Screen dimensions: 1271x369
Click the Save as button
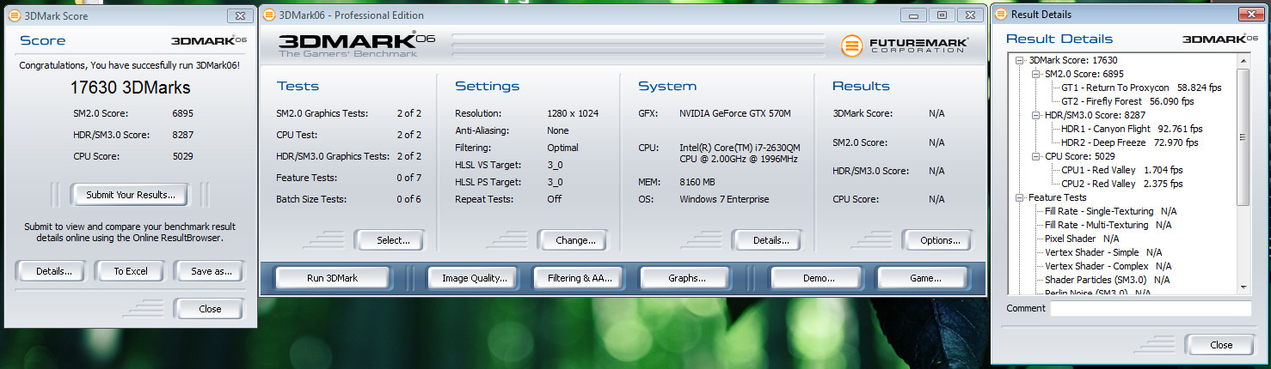[x=211, y=271]
